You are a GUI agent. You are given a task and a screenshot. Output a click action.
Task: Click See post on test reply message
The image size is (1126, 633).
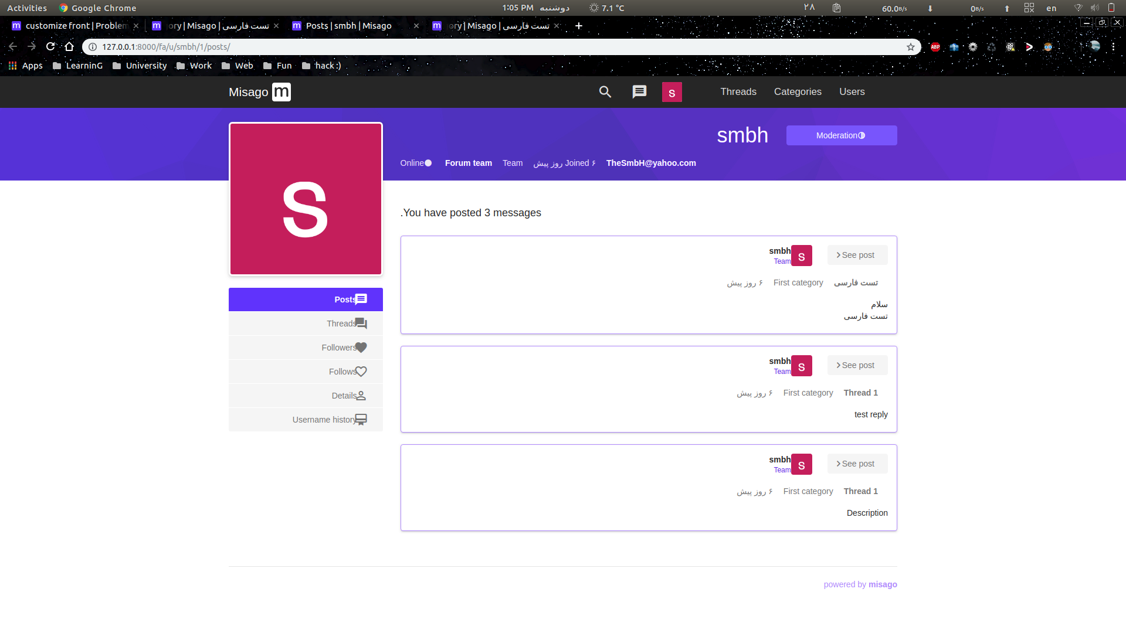point(857,365)
